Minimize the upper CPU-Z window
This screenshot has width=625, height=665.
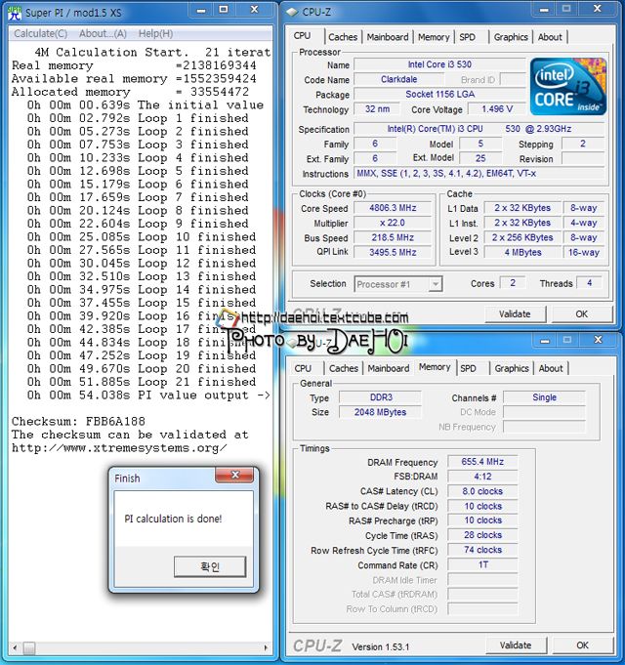[545, 10]
